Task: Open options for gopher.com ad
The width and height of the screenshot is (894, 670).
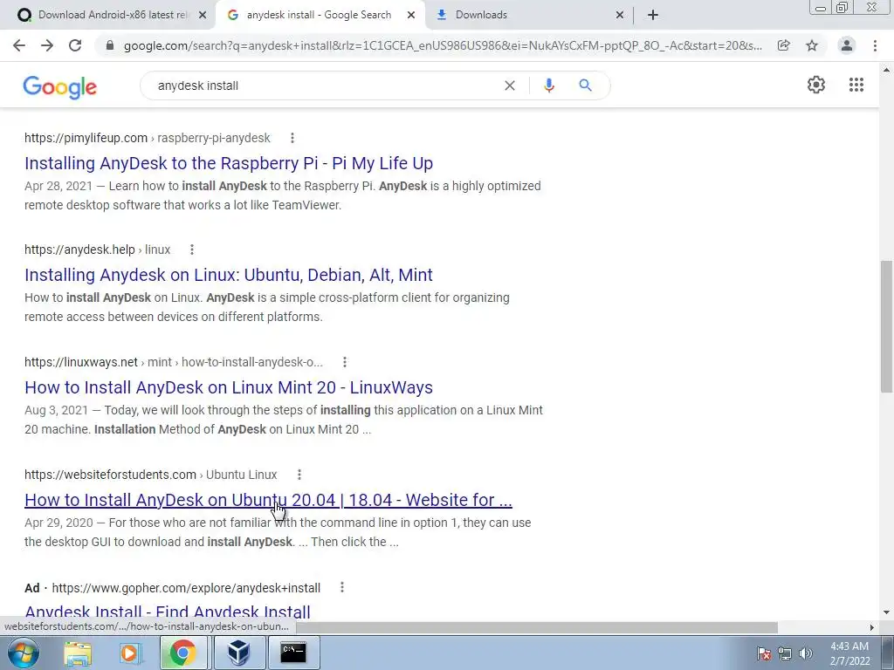Action: coord(341,587)
